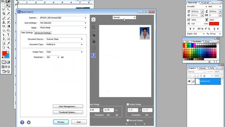Select the Lasso tool
225x127 pixels.
click(x=4, y=10)
